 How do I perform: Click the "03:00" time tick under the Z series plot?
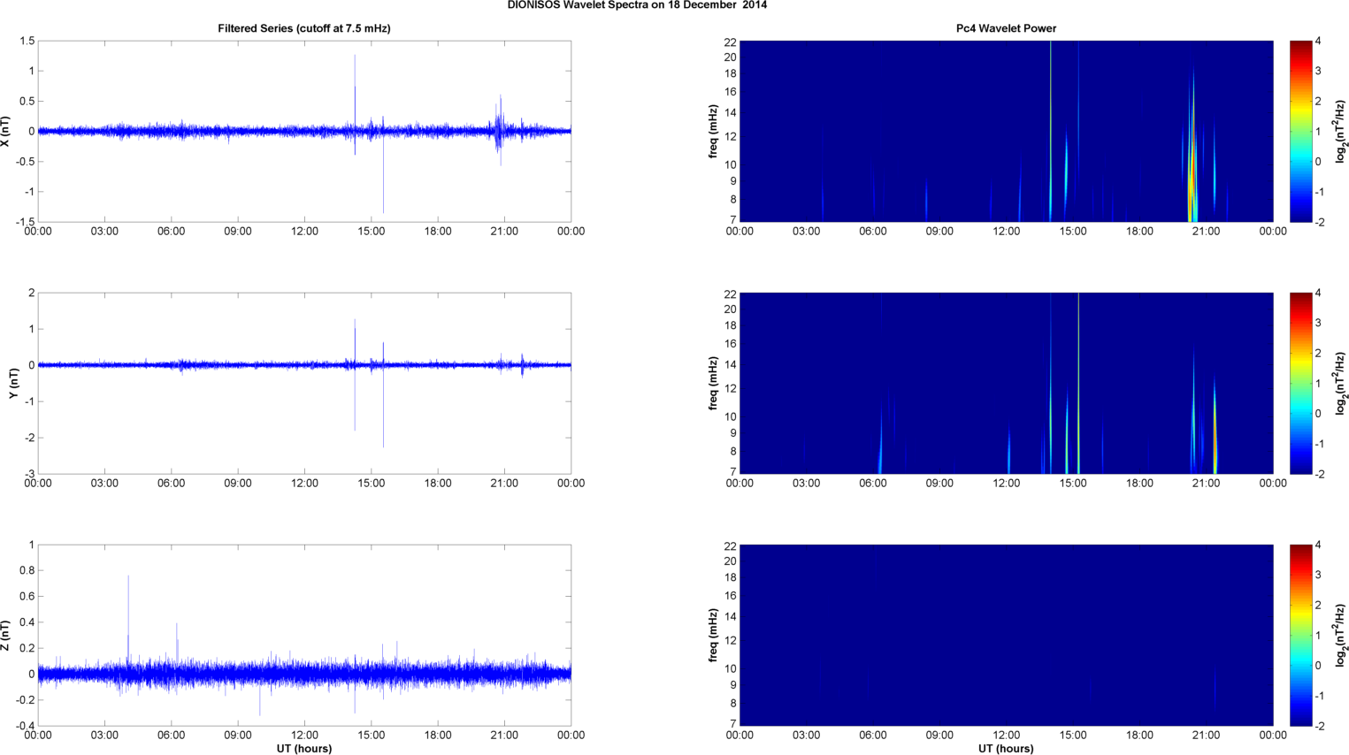(104, 736)
